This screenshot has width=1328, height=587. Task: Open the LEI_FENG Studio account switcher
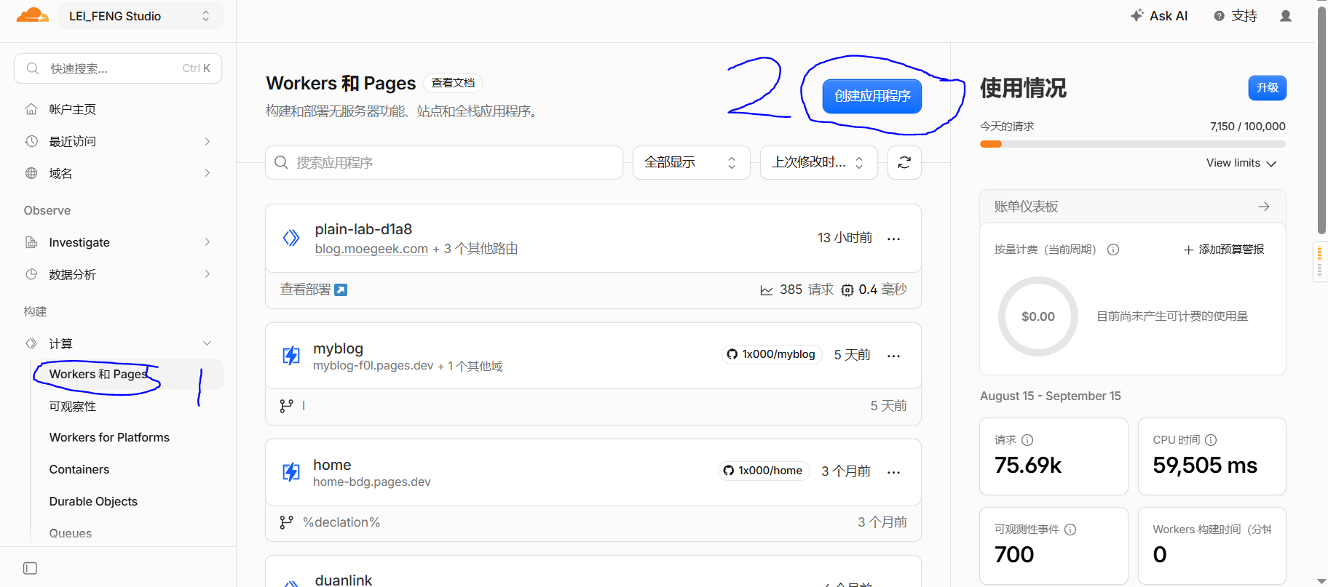[x=141, y=16]
